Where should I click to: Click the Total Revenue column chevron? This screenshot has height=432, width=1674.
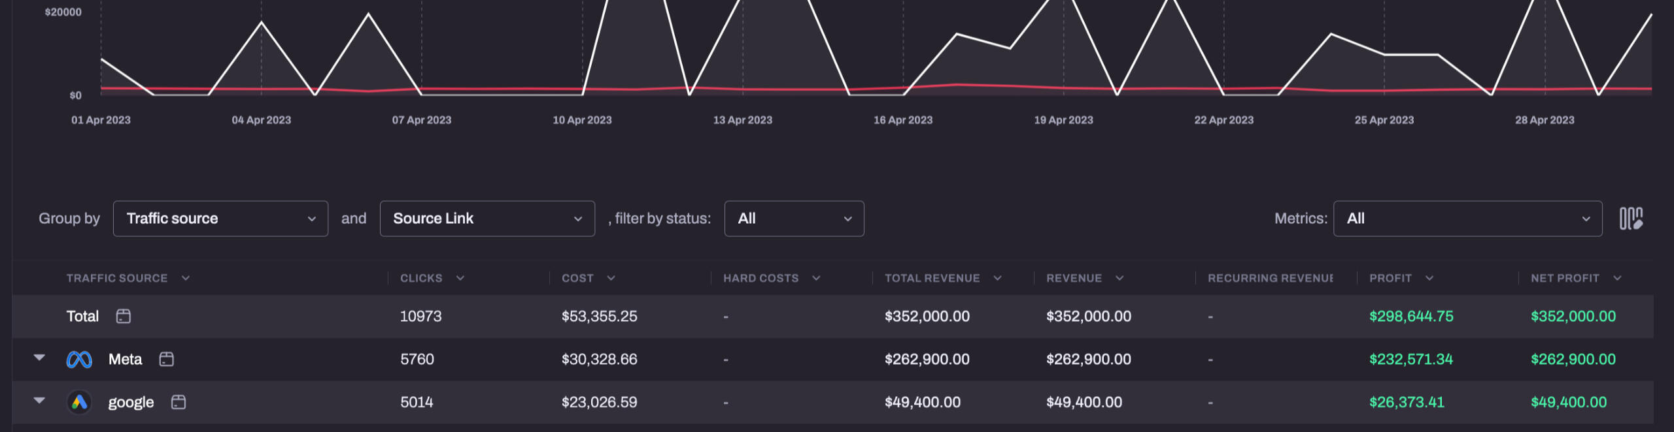(x=998, y=279)
